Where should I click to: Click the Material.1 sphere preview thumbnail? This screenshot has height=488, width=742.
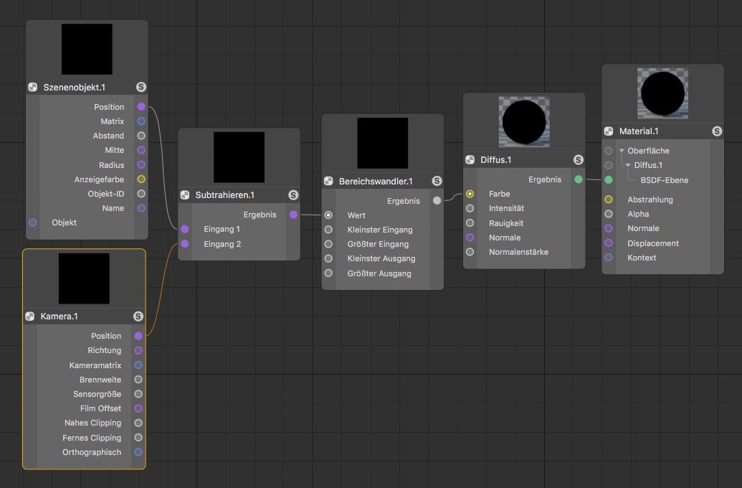662,93
